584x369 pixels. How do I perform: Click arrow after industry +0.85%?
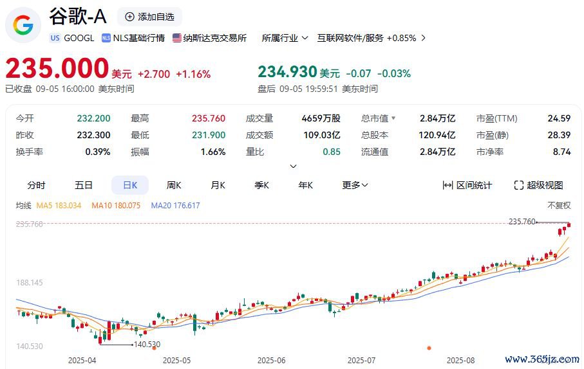pos(423,38)
